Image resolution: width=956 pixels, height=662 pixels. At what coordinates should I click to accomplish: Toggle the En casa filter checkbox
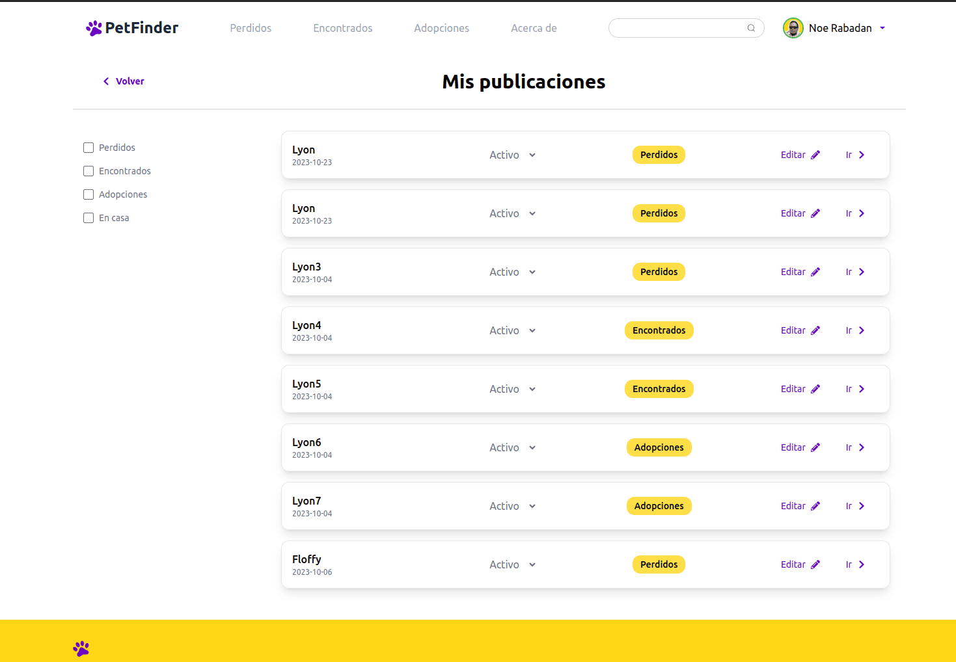tap(89, 218)
